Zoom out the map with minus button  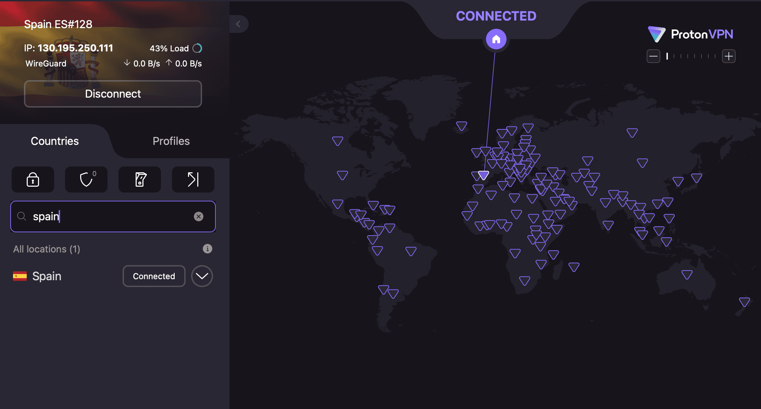653,56
